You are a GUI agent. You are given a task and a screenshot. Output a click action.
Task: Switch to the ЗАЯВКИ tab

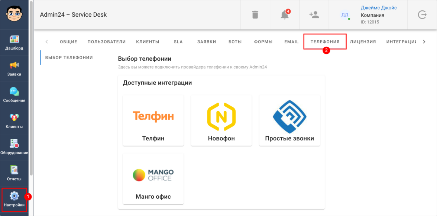[x=207, y=42]
